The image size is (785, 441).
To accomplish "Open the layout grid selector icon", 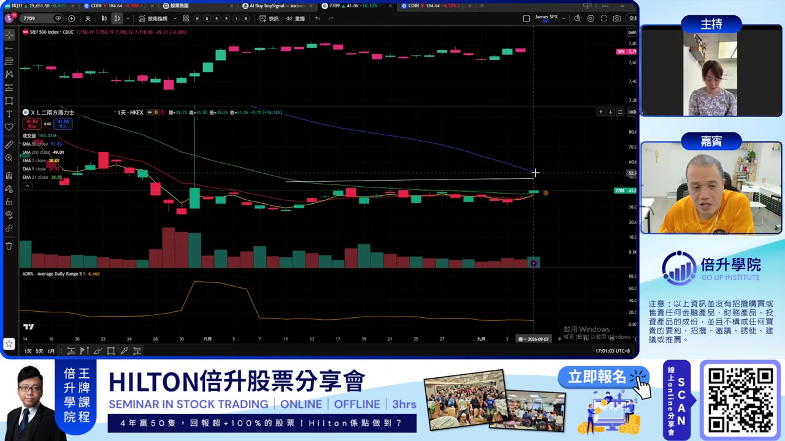I will point(186,18).
